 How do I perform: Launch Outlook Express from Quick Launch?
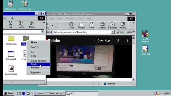point(28,93)
